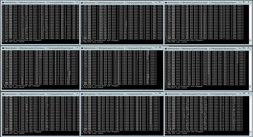Select the top-middle window's title bar text
Image resolution: width=253 pixels, height=137 pixels.
(118, 3)
